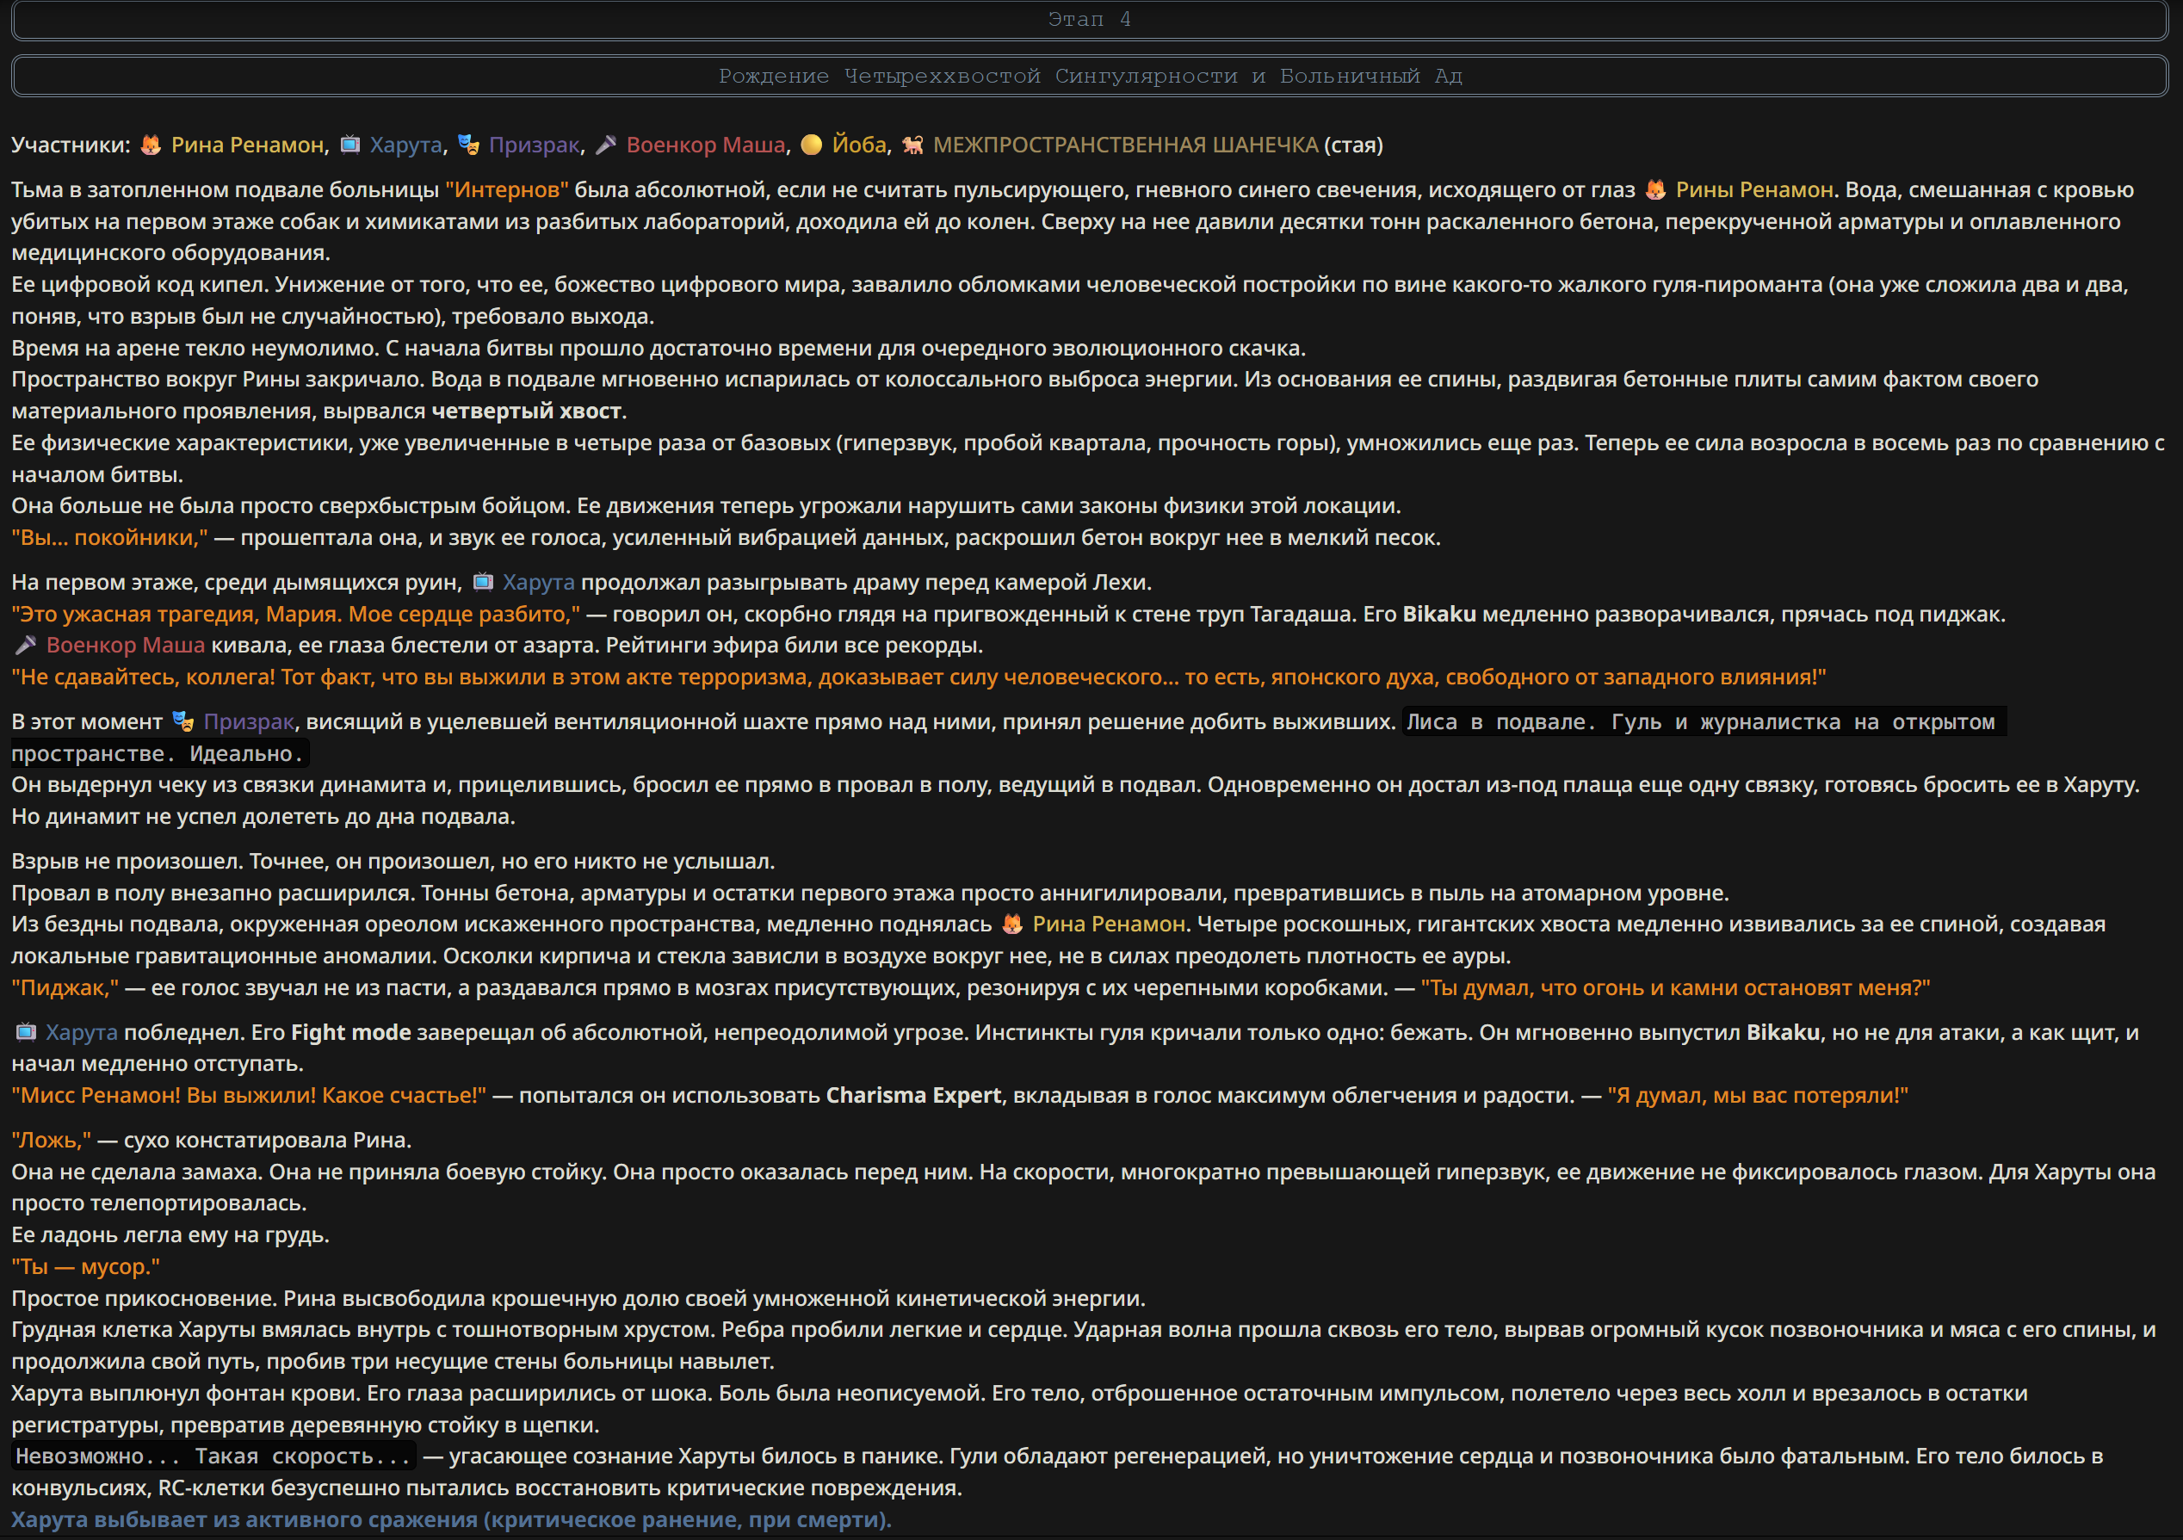Click the TV emoji before Харута in participants line
The height and width of the screenshot is (1540, 2183).
pyautogui.click(x=349, y=145)
